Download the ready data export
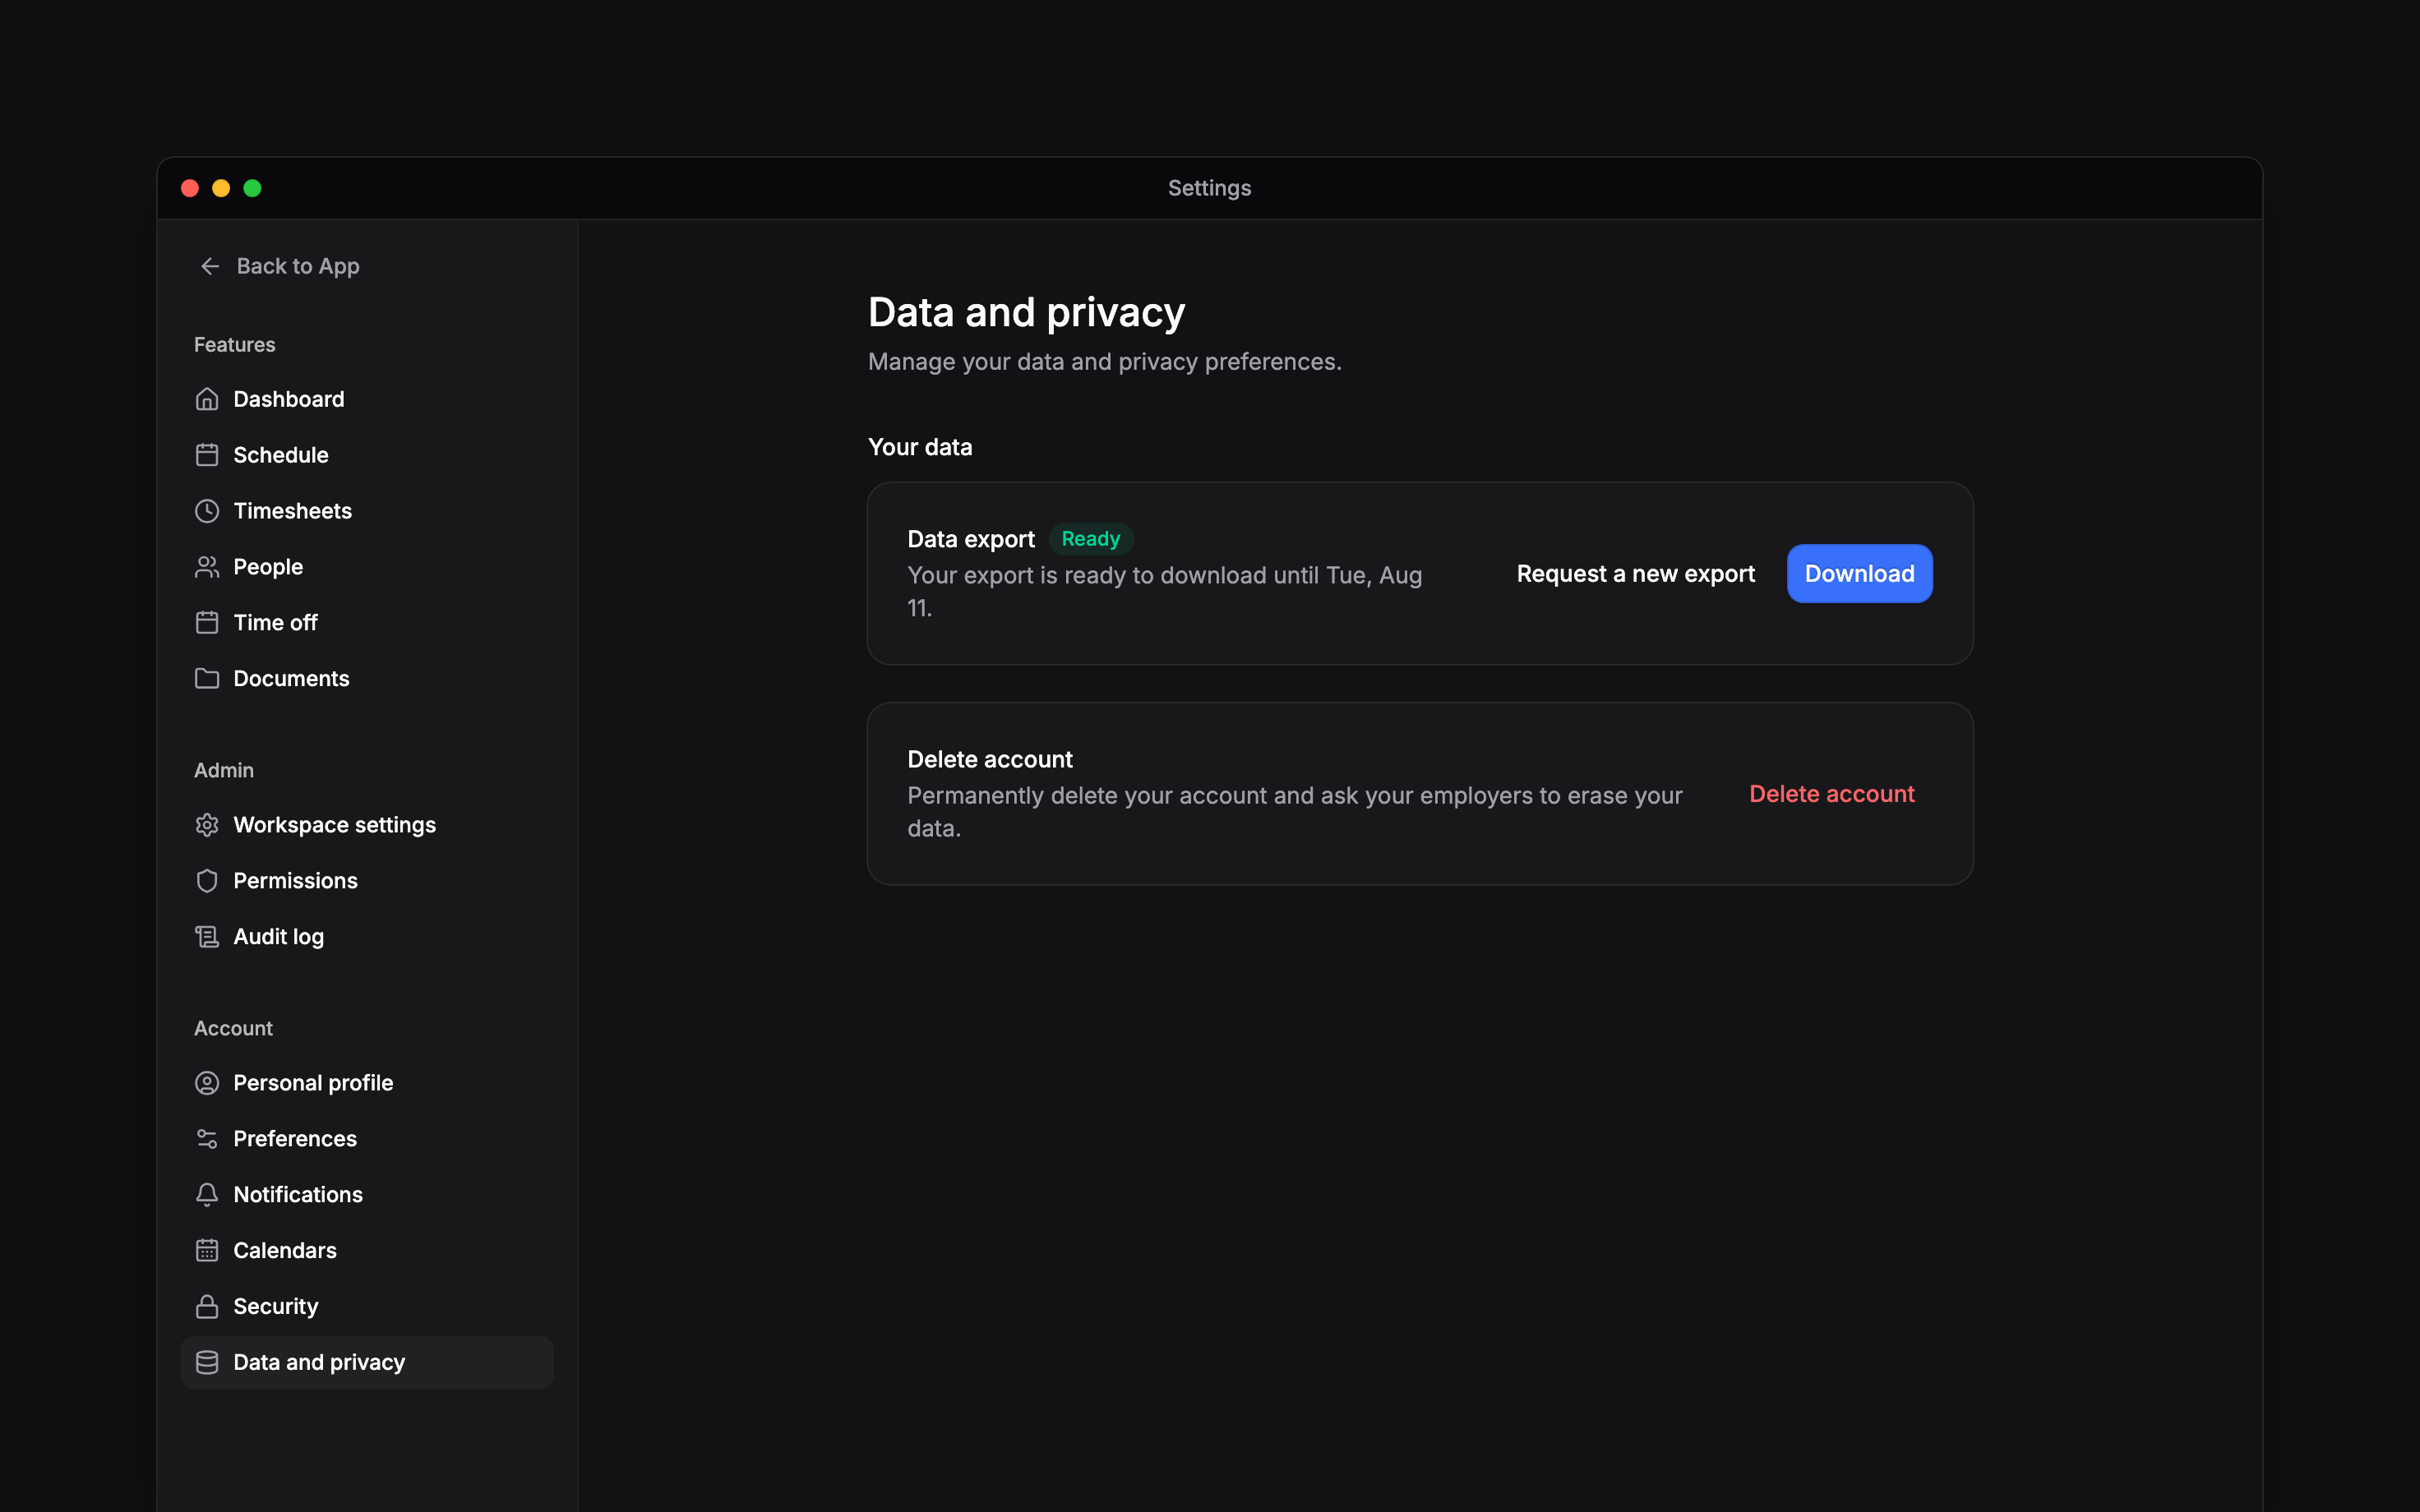This screenshot has width=2420, height=1512. pos(1859,574)
